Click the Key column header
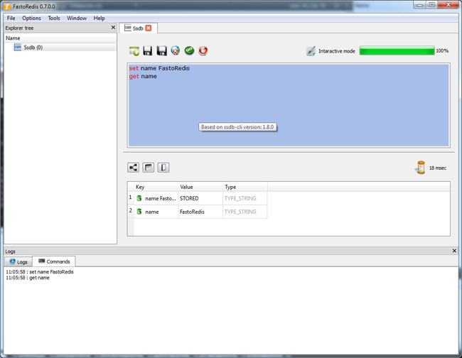This screenshot has width=462, height=358. pyautogui.click(x=156, y=187)
